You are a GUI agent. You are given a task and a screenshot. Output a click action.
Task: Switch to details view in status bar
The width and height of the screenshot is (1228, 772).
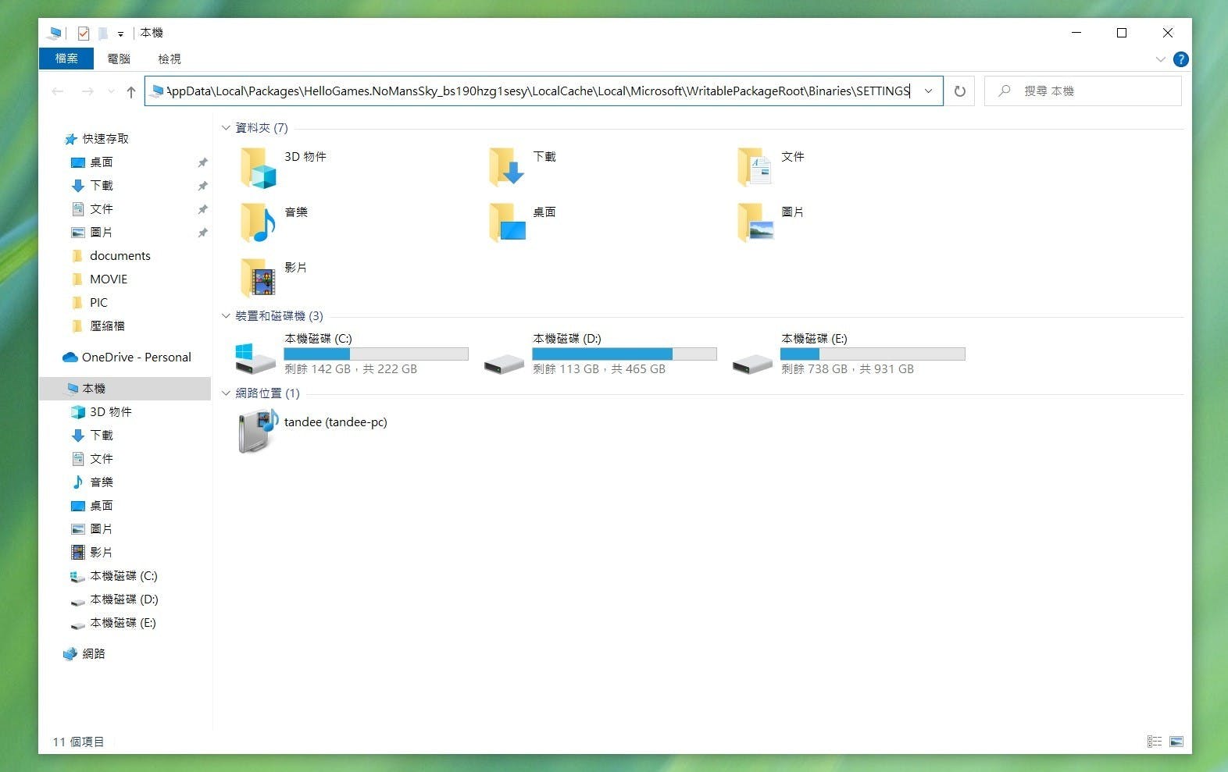pyautogui.click(x=1155, y=742)
